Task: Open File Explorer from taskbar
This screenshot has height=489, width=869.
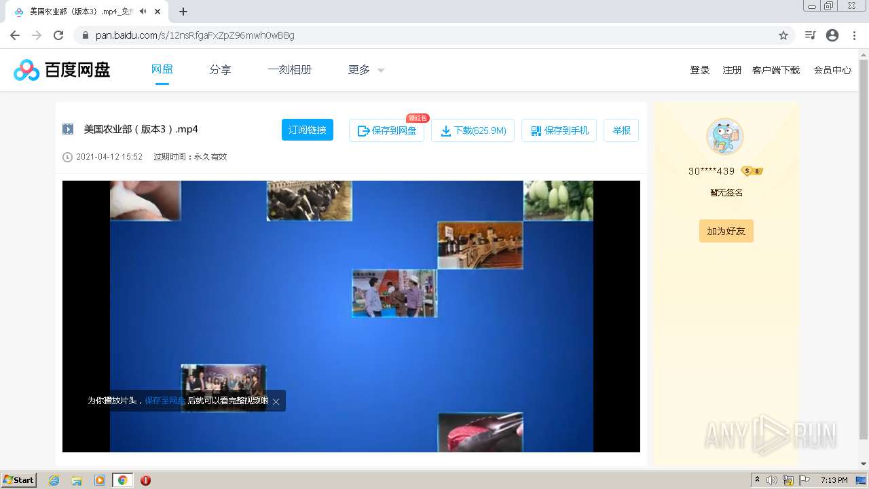Action: point(77,480)
